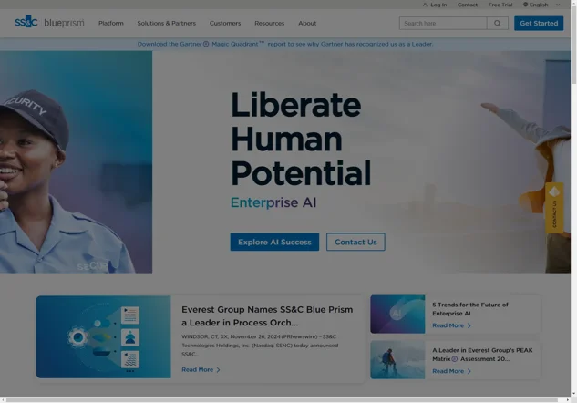Click the search magnifier icon
Screen dimensions: 577x403
pos(497,23)
